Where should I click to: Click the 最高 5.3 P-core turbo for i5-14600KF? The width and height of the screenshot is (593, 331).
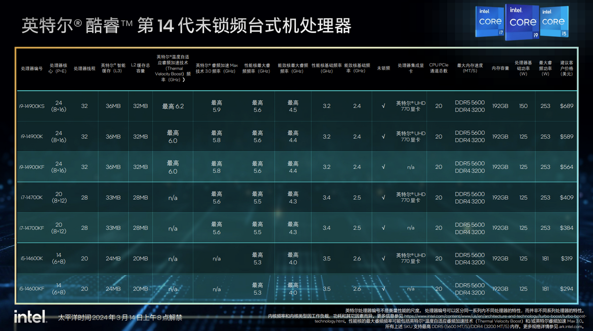(x=257, y=289)
